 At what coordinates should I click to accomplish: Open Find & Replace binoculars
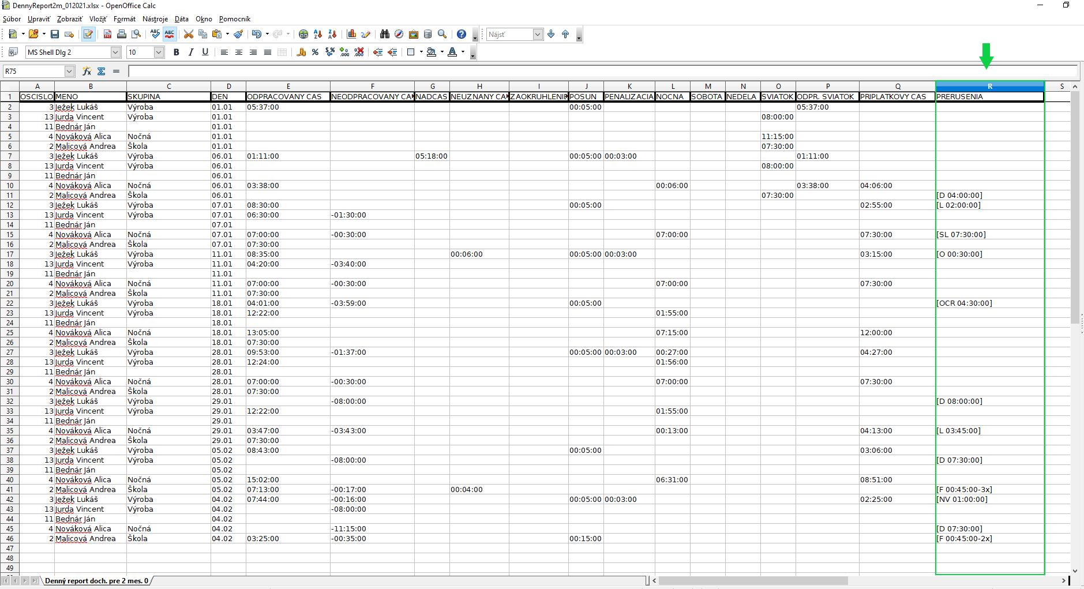tap(385, 35)
